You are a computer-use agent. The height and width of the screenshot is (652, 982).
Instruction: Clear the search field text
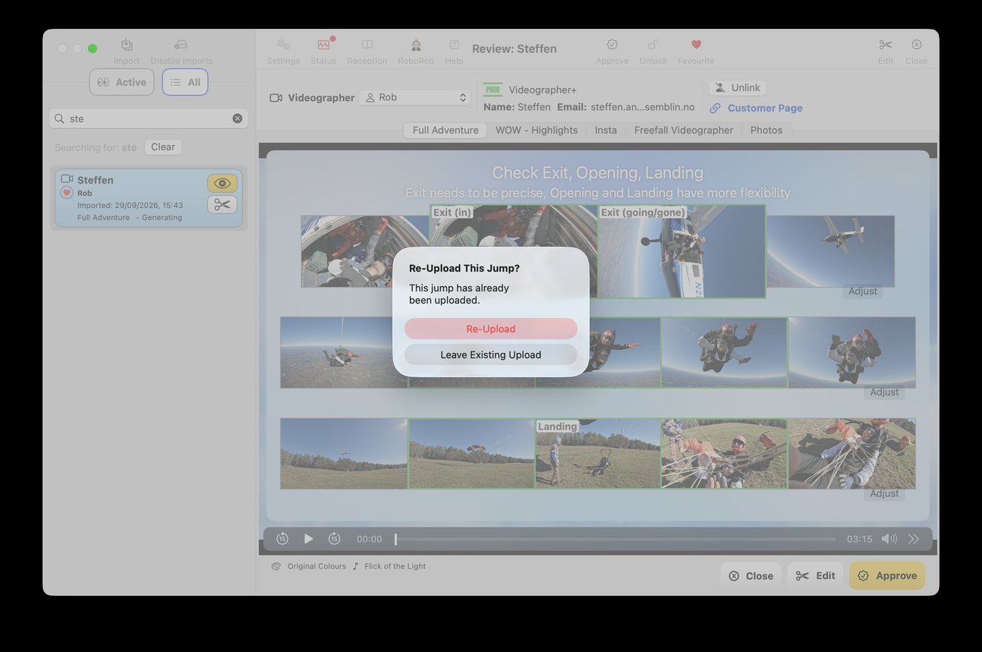coord(238,118)
